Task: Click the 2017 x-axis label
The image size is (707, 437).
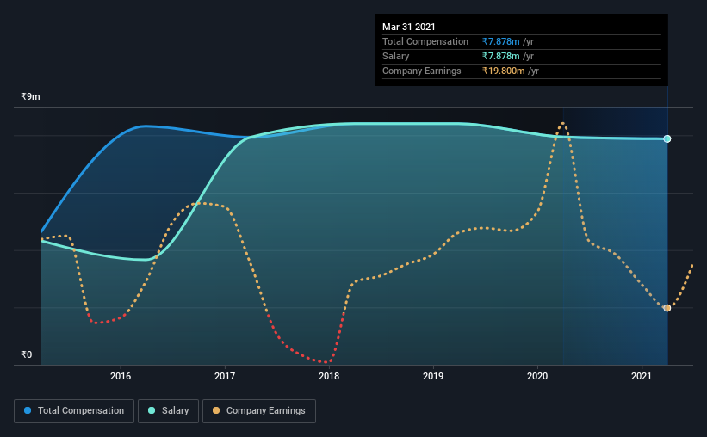Action: [x=225, y=376]
